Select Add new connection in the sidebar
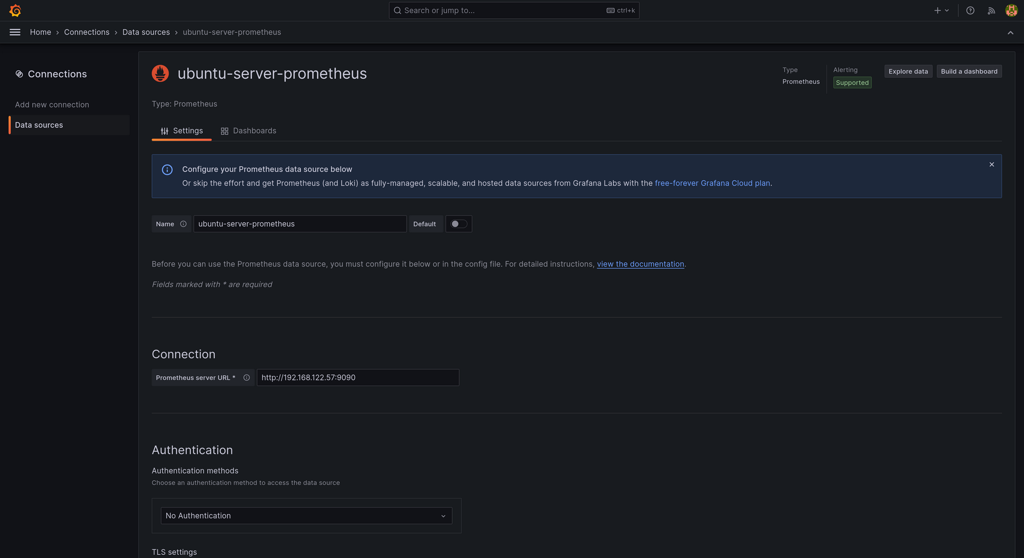This screenshot has height=558, width=1024. click(x=52, y=104)
